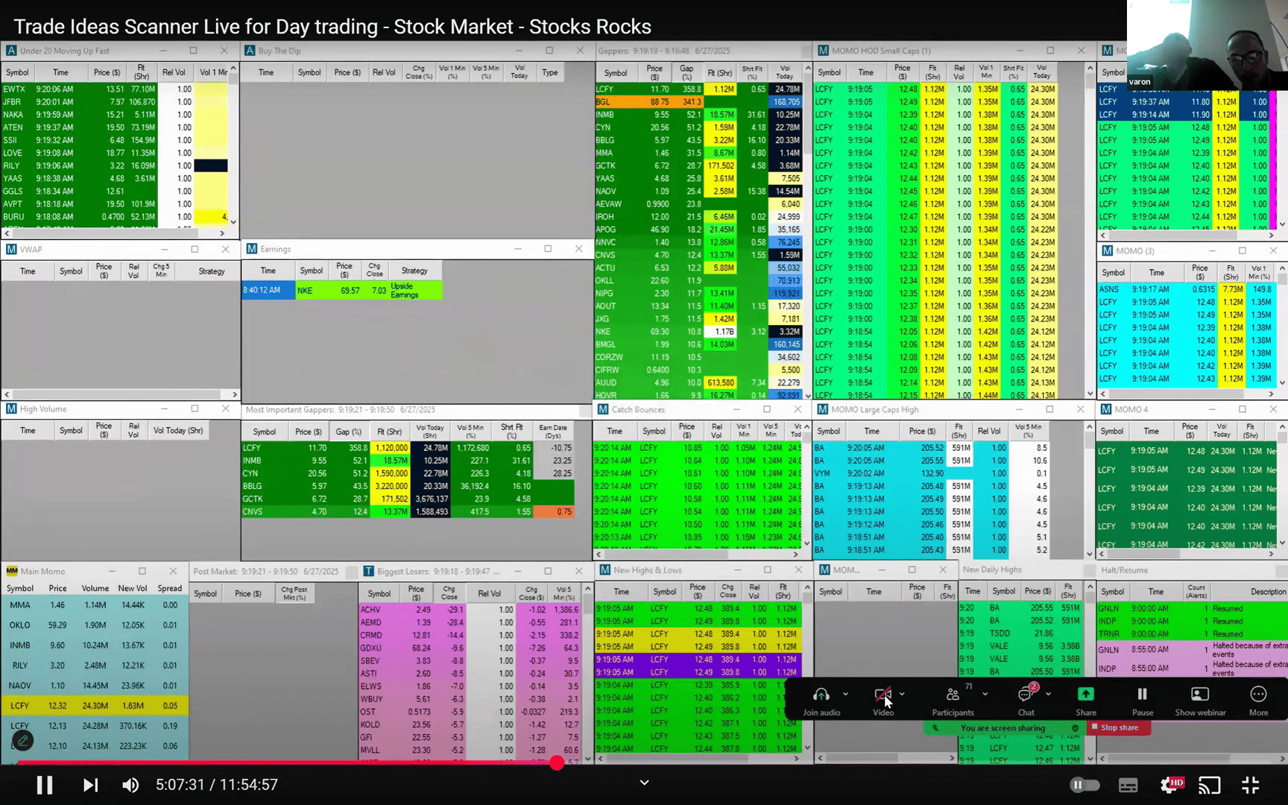Image resolution: width=1288 pixels, height=805 pixels.
Task: Click the red Stop share button
Action: point(1119,727)
